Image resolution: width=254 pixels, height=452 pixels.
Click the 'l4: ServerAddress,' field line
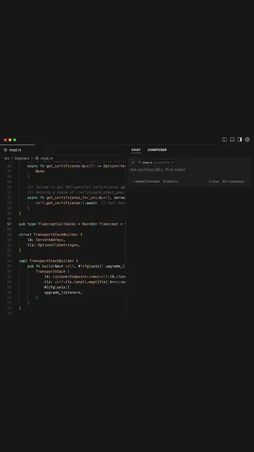[47, 240]
